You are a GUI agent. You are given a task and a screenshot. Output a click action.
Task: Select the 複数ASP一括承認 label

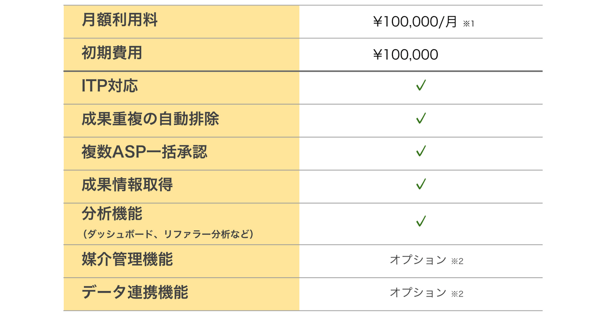(144, 151)
